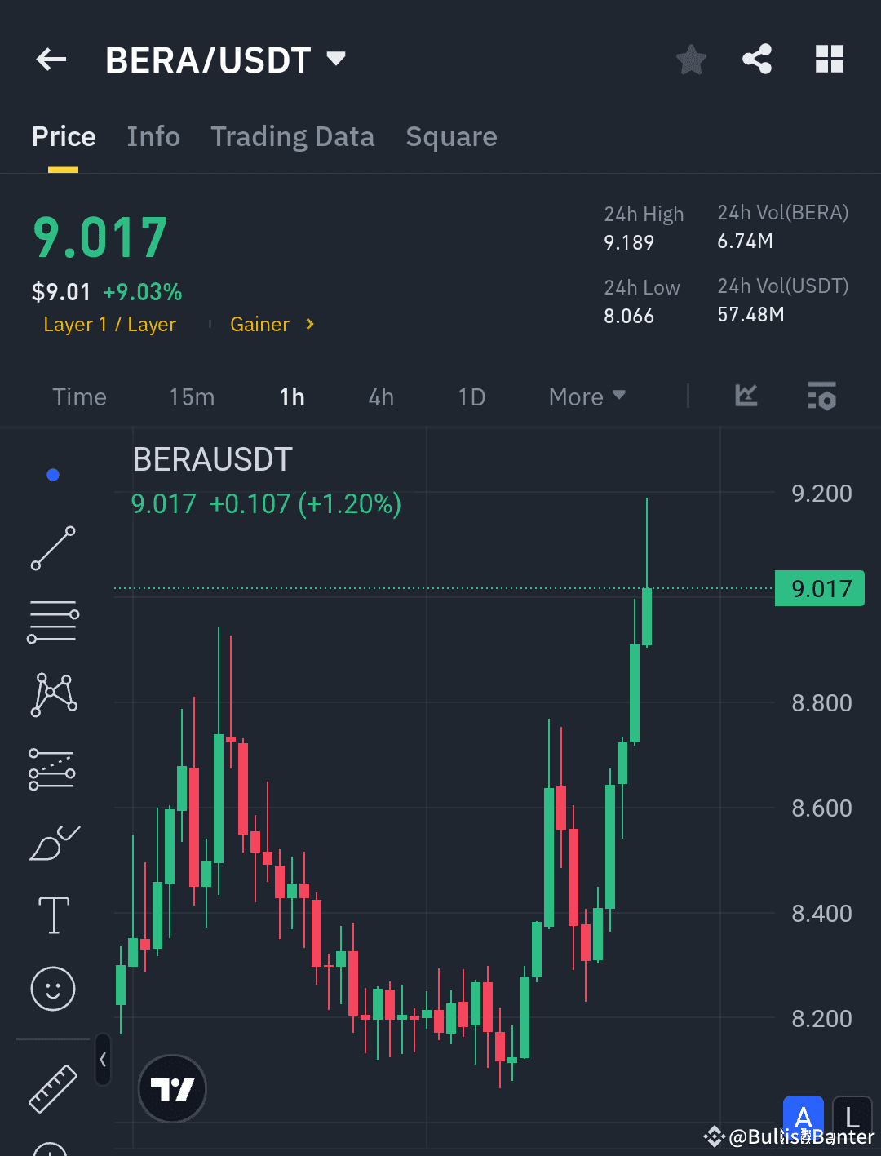Collapse the drawing tools sidebar
The width and height of the screenshot is (881, 1156).
click(103, 1059)
